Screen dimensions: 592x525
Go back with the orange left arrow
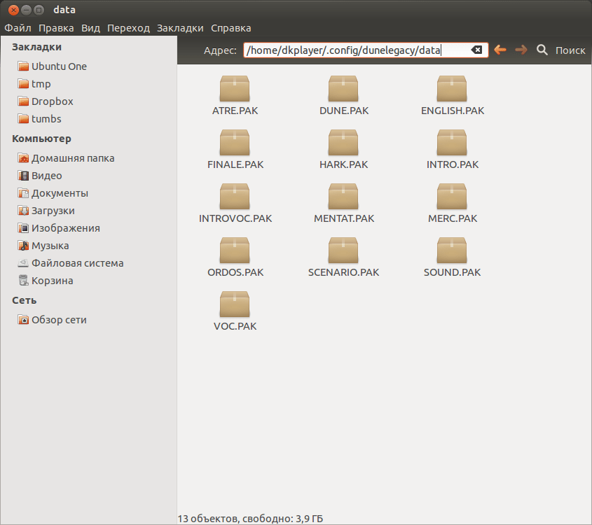pyautogui.click(x=500, y=50)
